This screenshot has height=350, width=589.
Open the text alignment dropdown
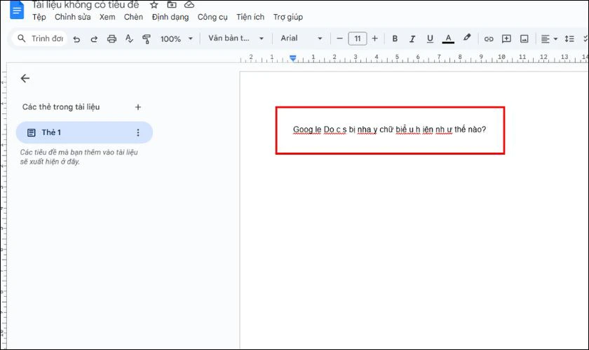coord(549,38)
